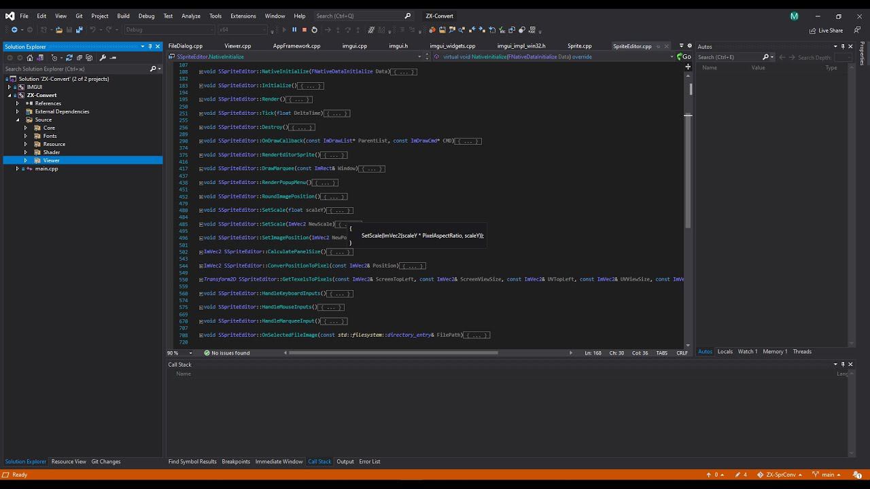Click the Live Share icon

[813, 31]
